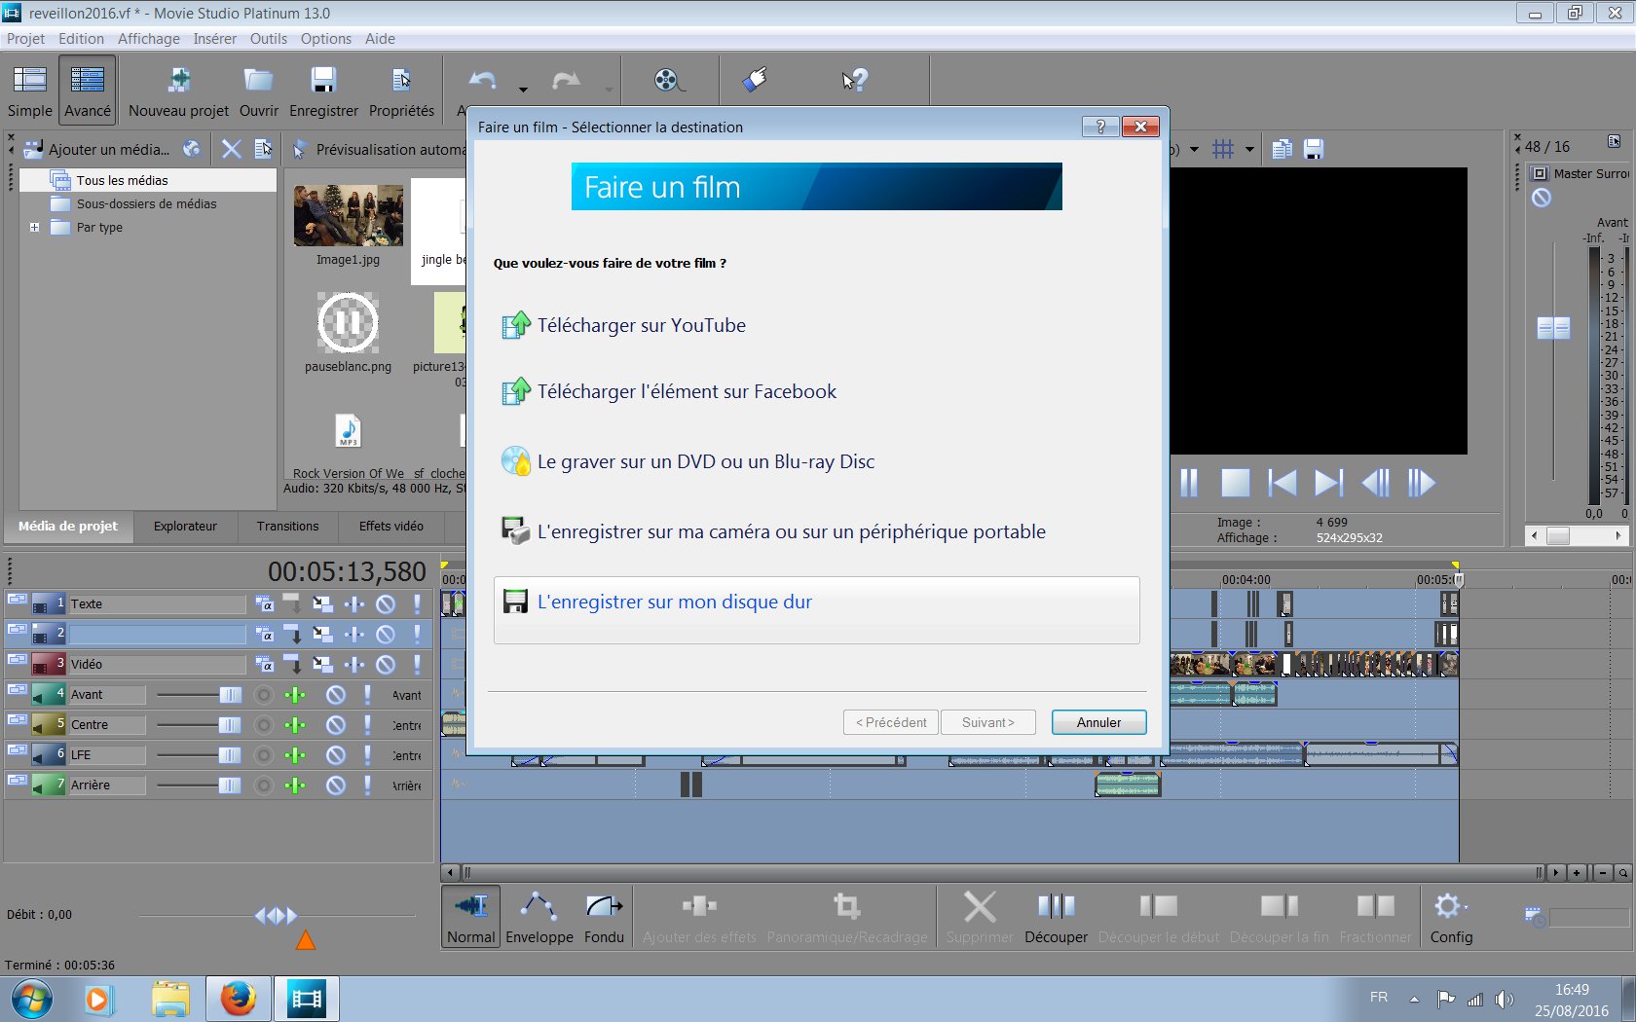The height and width of the screenshot is (1022, 1636).
Task: Select the Enveloppe editing tool
Action: click(x=539, y=917)
